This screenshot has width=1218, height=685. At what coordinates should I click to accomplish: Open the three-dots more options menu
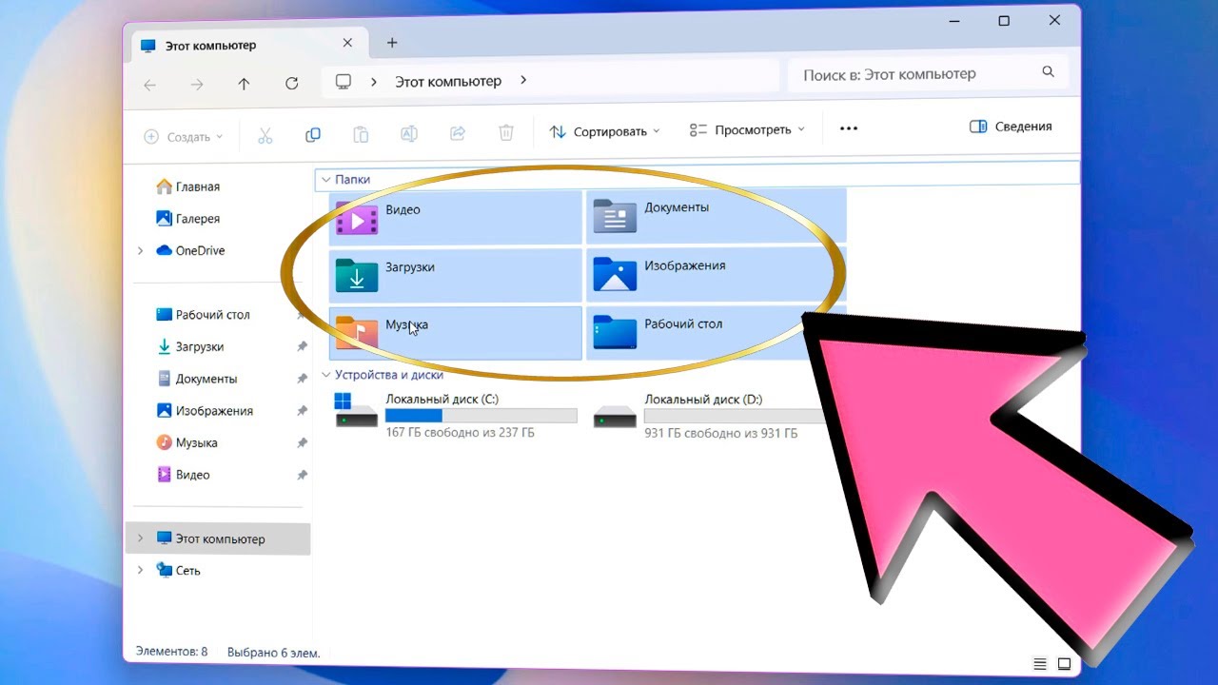click(849, 128)
